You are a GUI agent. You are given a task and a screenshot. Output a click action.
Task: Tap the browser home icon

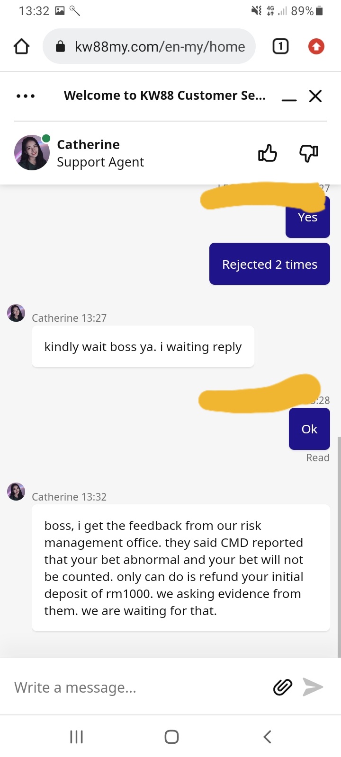coord(22,46)
